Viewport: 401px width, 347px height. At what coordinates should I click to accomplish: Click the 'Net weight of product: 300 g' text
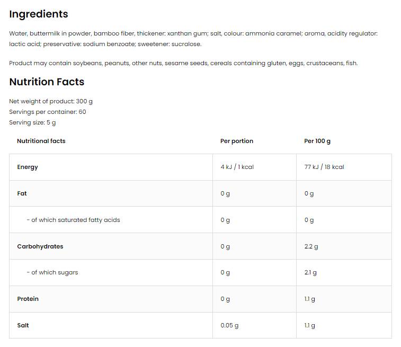pos(51,101)
